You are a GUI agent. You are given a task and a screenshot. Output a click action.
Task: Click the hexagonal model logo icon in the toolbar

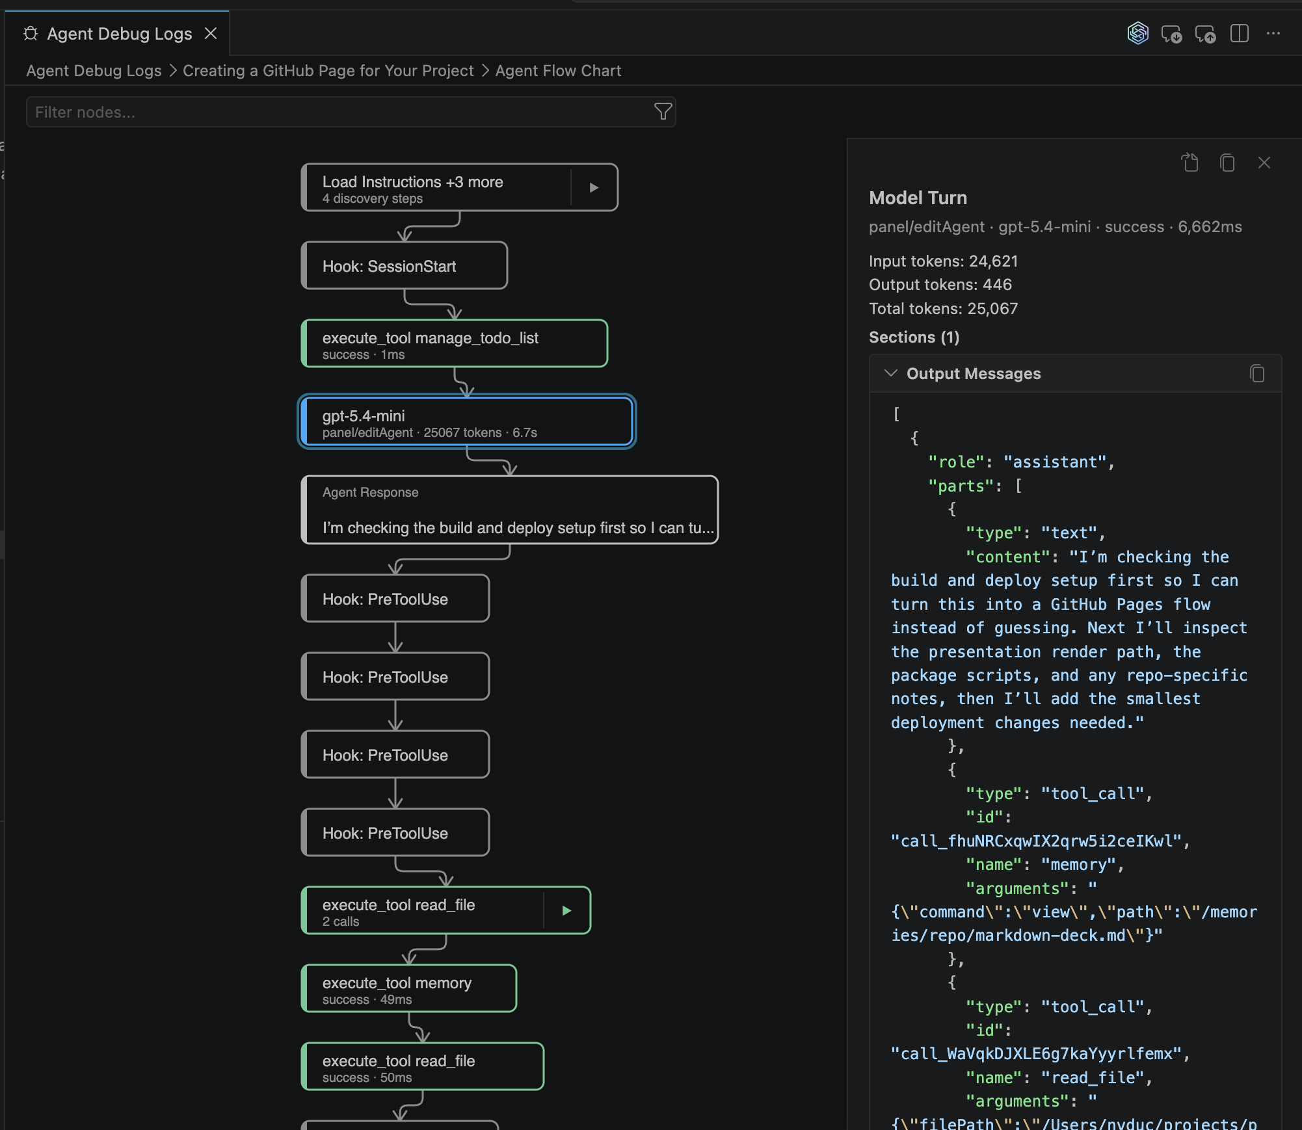pyautogui.click(x=1137, y=33)
